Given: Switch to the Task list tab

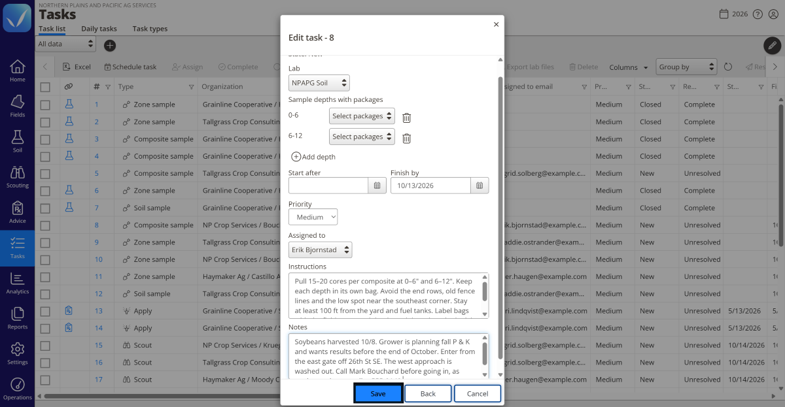Looking at the screenshot, I should [52, 29].
